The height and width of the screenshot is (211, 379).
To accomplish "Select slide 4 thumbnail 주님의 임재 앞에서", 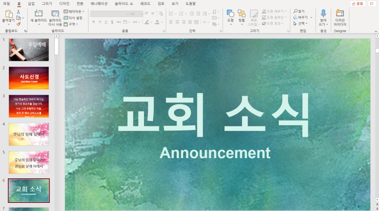I will 29,134.
